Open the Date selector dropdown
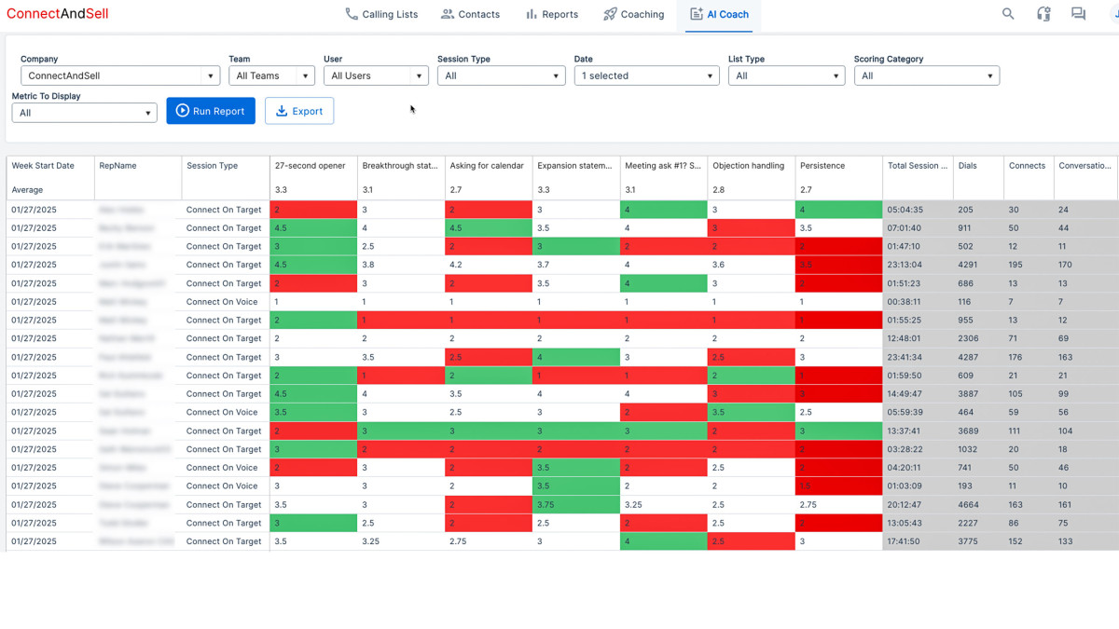Screen dimensions: 1119x629 click(646, 75)
